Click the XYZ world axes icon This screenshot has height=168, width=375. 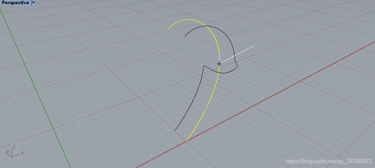tap(14, 151)
